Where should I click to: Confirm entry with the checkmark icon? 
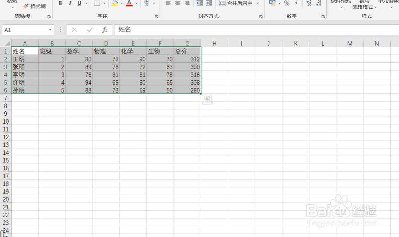click(89, 30)
